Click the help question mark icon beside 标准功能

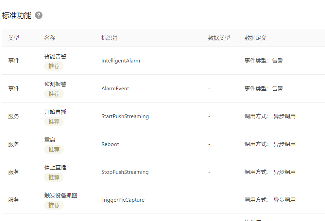pos(38,15)
